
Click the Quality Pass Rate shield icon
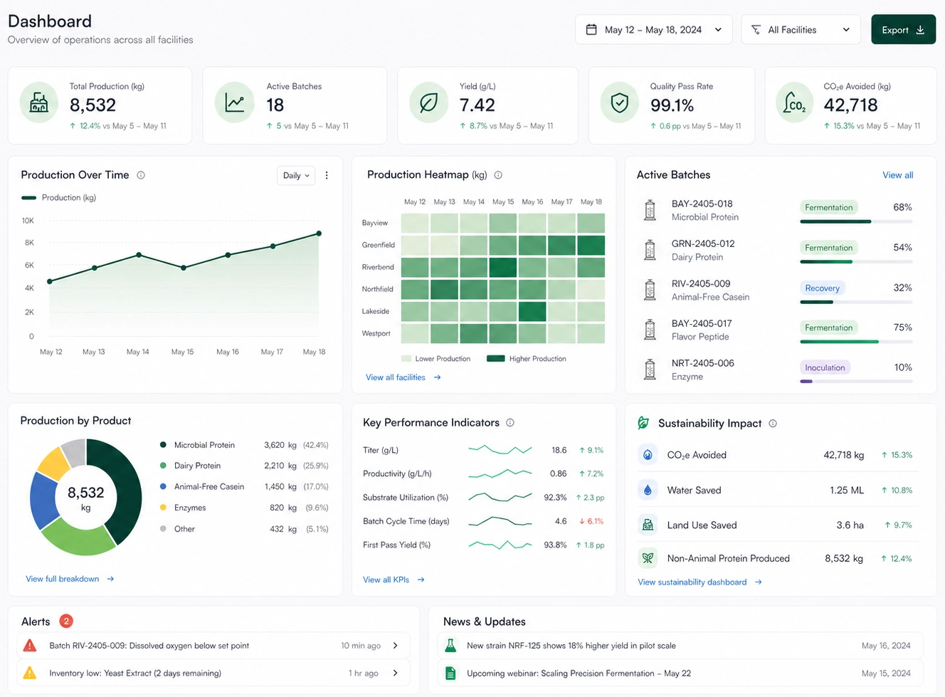pyautogui.click(x=620, y=103)
